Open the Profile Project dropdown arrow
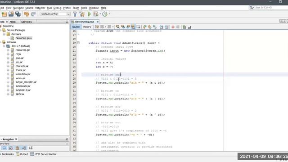 point(109,14)
